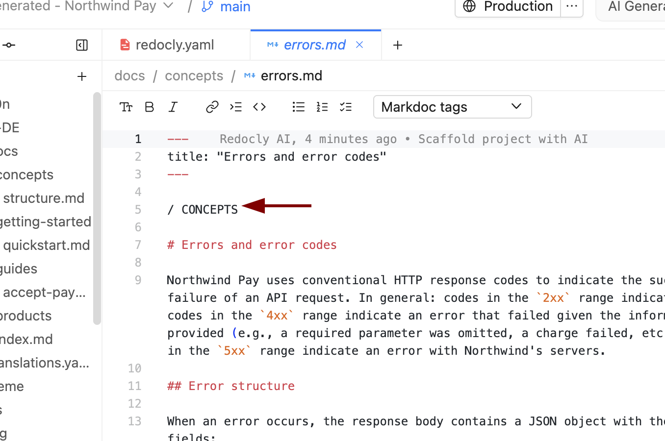Open the Markdoc tags dropdown
Viewport: 665px width, 441px height.
[452, 107]
